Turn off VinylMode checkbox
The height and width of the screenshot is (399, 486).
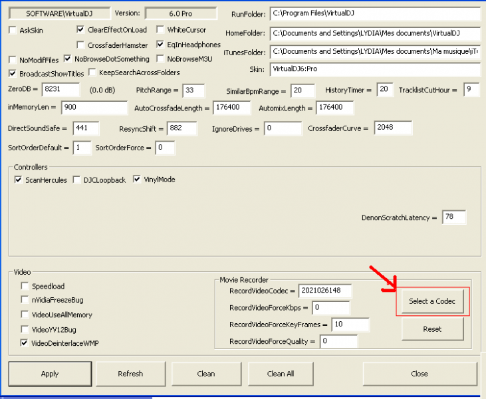pyautogui.click(x=137, y=180)
